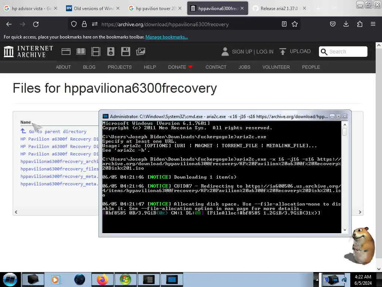Click the SIGN UP link
The height and width of the screenshot is (287, 382).
(242, 52)
